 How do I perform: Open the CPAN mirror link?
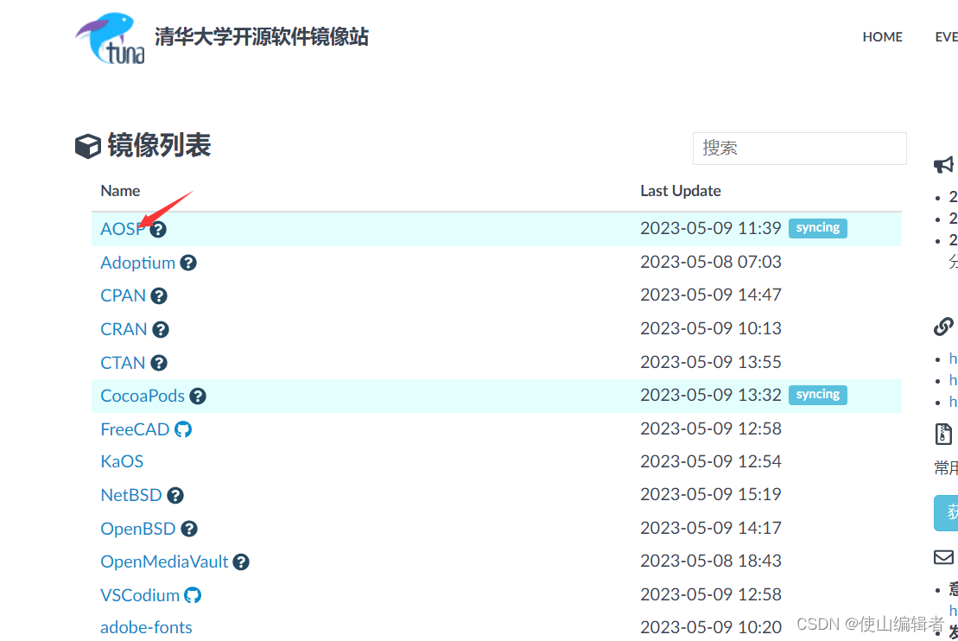[x=123, y=295]
